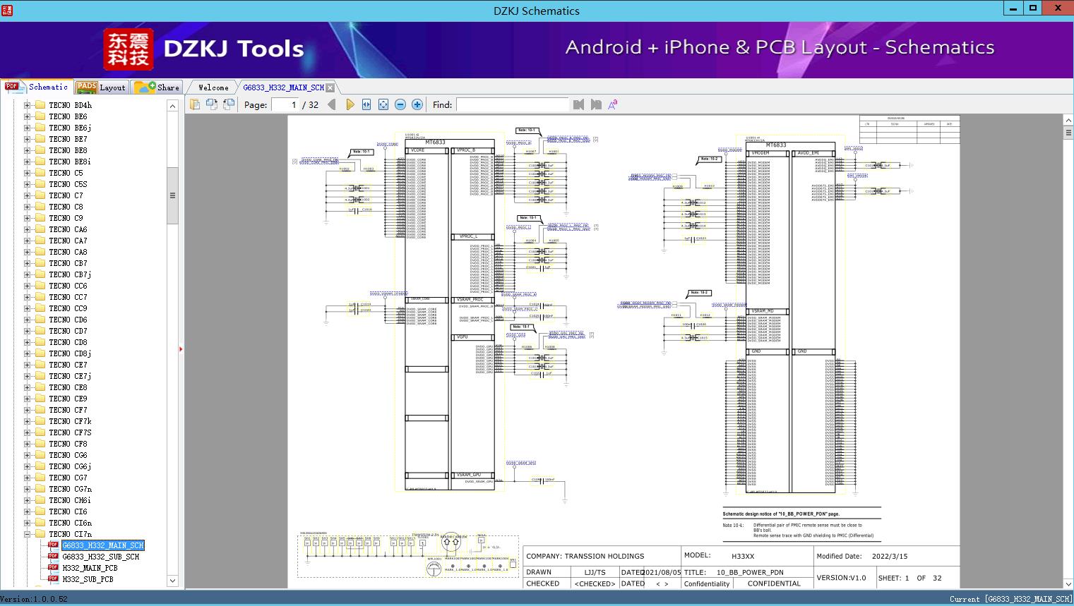Select the G6833_H332_MAIN_SCH document tab
The image size is (1074, 606).
(x=283, y=87)
